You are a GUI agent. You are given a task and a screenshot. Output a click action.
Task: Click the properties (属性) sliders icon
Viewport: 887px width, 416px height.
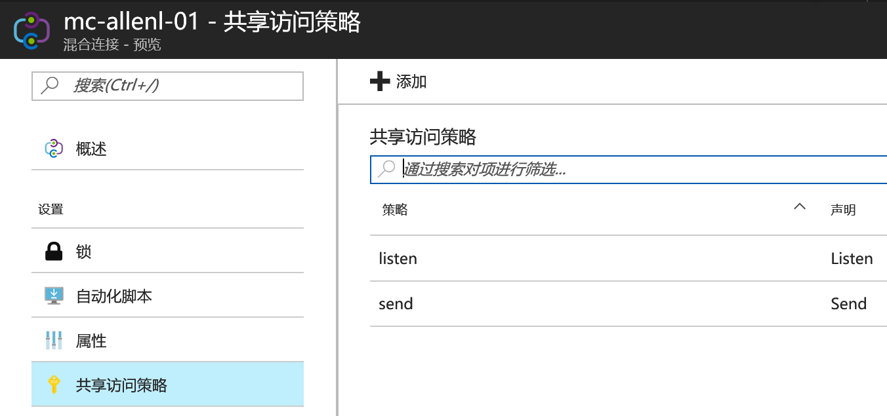point(53,341)
